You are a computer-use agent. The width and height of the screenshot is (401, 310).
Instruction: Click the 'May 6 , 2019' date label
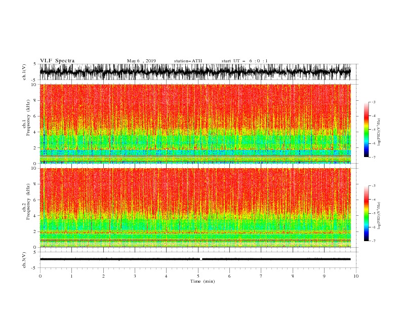141,61
